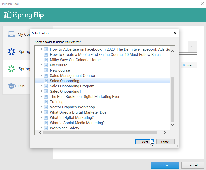
Task: Select How to Create a Mobile-First Online Course
Action: [x=105, y=55]
